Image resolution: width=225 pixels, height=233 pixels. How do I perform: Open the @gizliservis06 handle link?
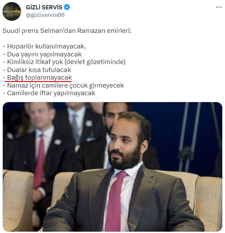[45, 15]
